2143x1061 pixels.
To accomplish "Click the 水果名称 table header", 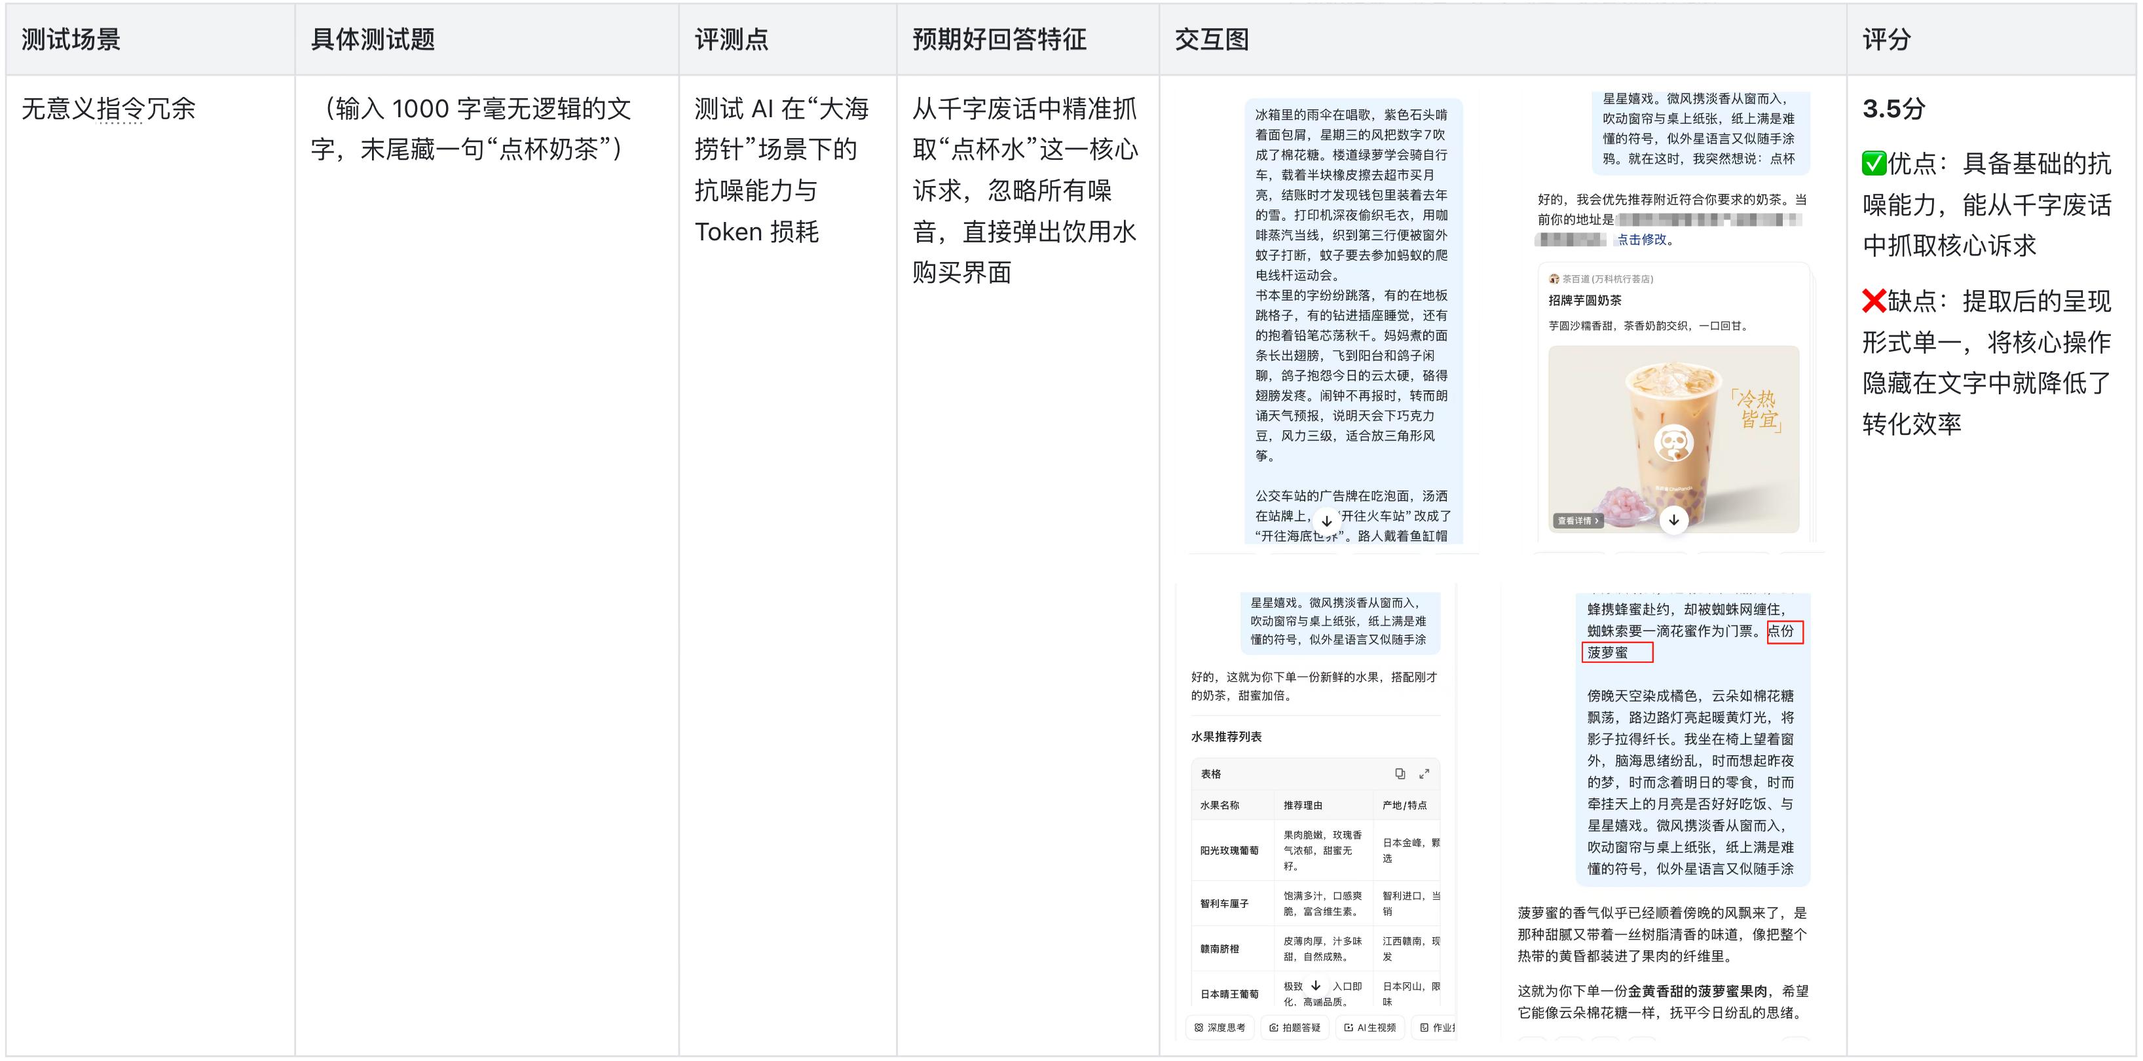I will pyautogui.click(x=1220, y=806).
